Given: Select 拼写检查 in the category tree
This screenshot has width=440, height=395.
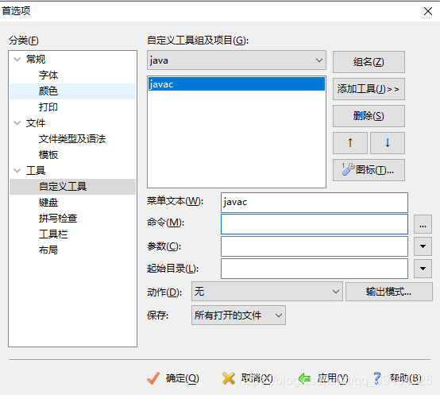Looking at the screenshot, I should pos(58,218).
